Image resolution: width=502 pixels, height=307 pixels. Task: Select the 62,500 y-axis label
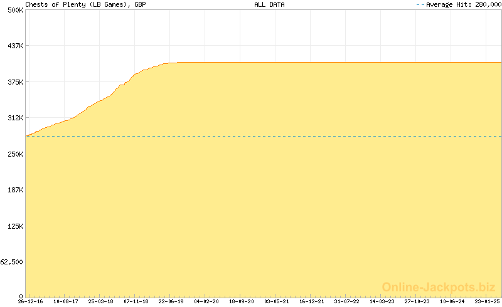[x=13, y=262]
